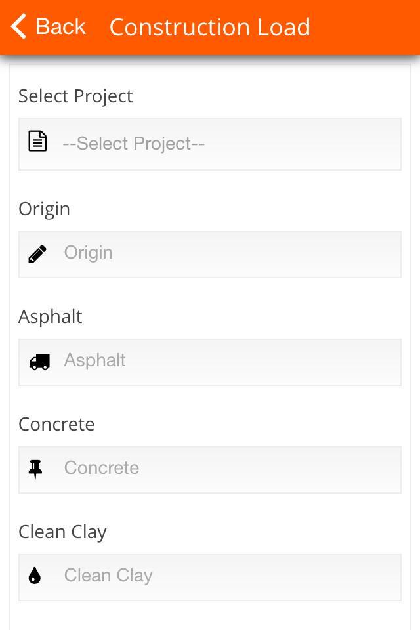Click the pushpin icon in Concrete field
420x630 pixels.
(x=35, y=469)
